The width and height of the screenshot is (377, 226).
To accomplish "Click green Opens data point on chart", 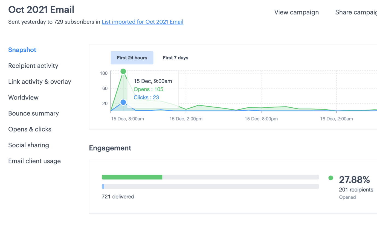I will point(123,71).
